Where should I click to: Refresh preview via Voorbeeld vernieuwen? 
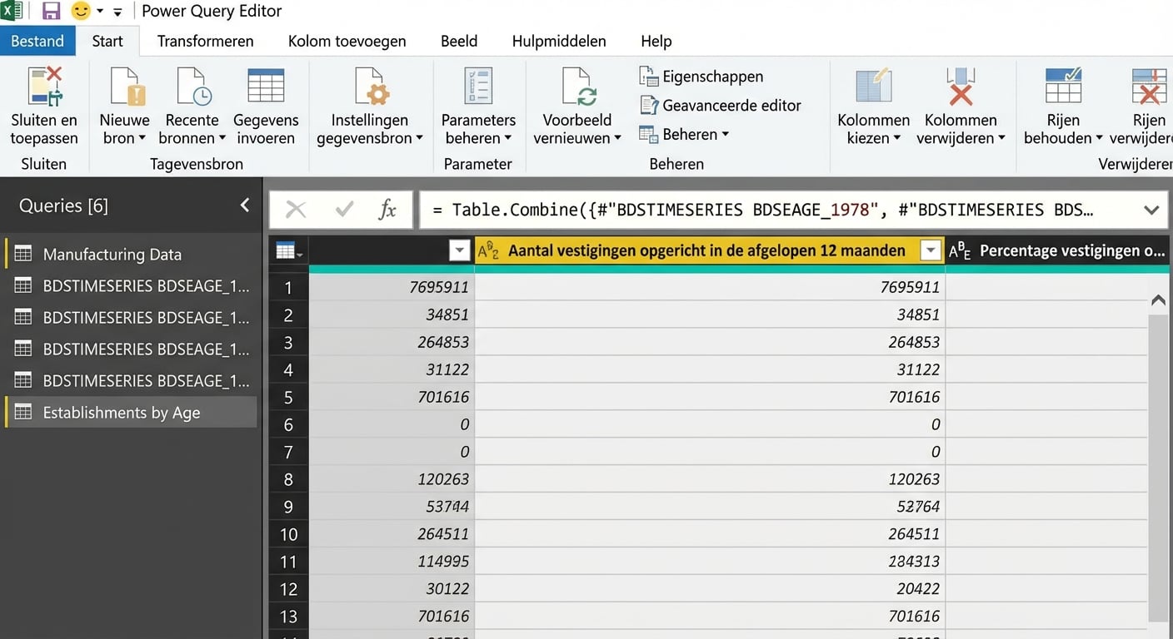(577, 108)
